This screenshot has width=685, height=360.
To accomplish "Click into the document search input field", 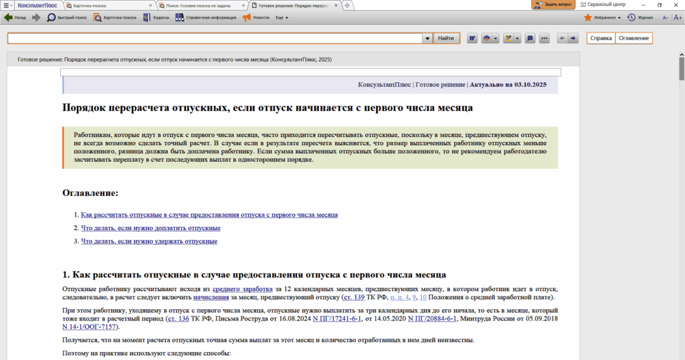I will pyautogui.click(x=214, y=39).
